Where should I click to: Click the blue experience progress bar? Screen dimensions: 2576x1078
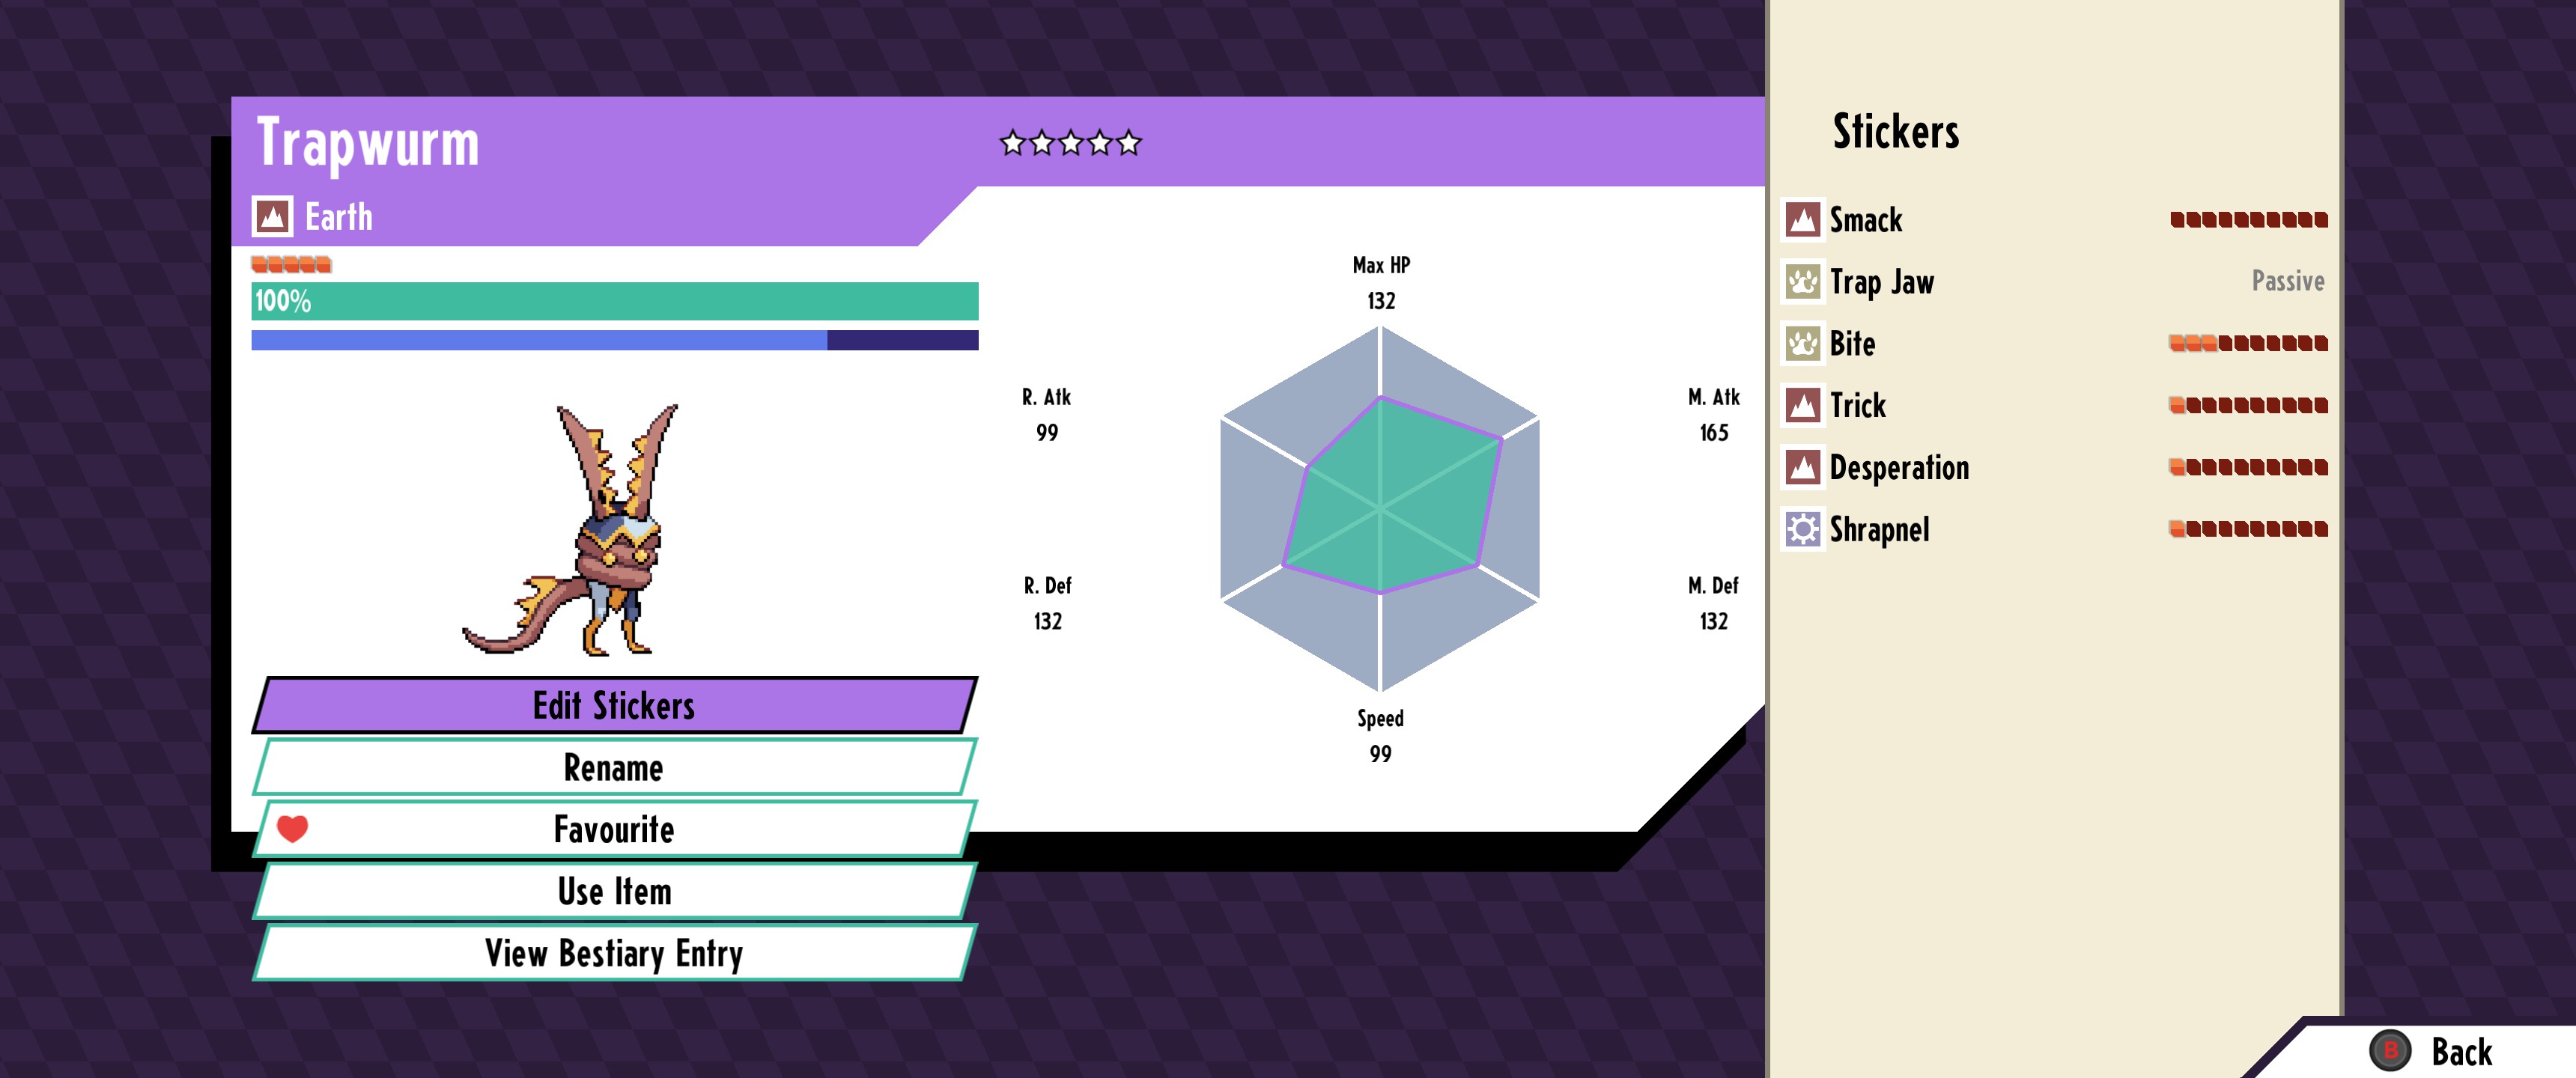614,340
